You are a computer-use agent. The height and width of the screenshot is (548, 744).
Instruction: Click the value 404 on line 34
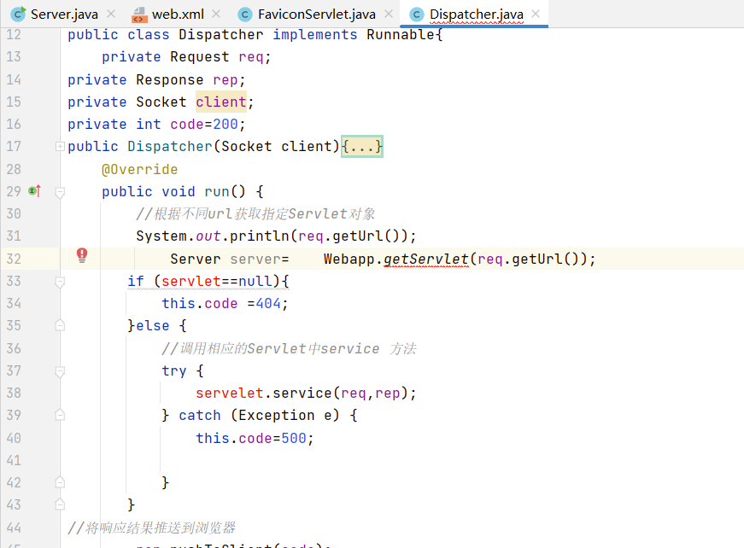(268, 303)
